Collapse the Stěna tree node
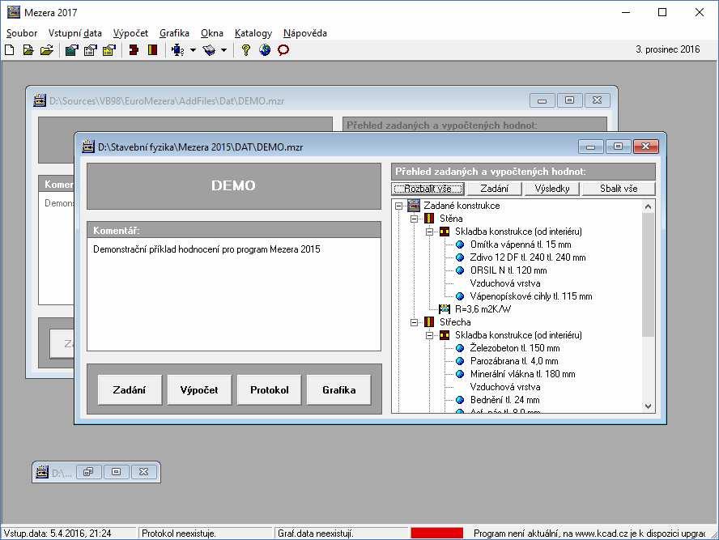The width and height of the screenshot is (719, 540). 414,219
